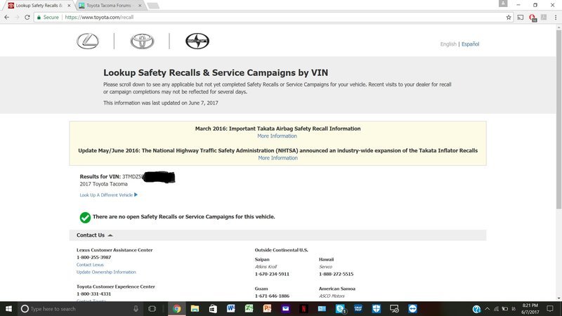Switch to the Lookup Safety Recalls tab
Image resolution: width=562 pixels, height=316 pixels.
39,6
